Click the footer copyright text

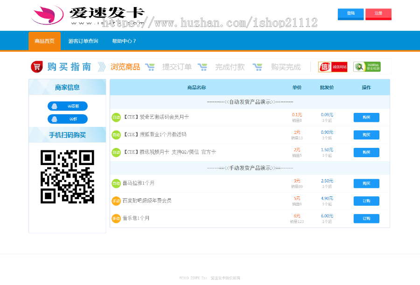tap(210, 278)
